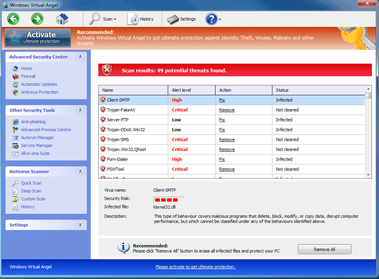
Task: Click the green forward arrow icon
Action: pos(37,19)
